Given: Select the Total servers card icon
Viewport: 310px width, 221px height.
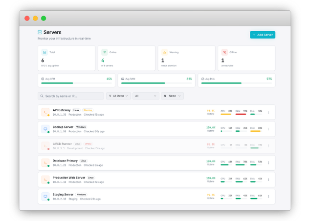Looking at the screenshot, I should 44,52.
